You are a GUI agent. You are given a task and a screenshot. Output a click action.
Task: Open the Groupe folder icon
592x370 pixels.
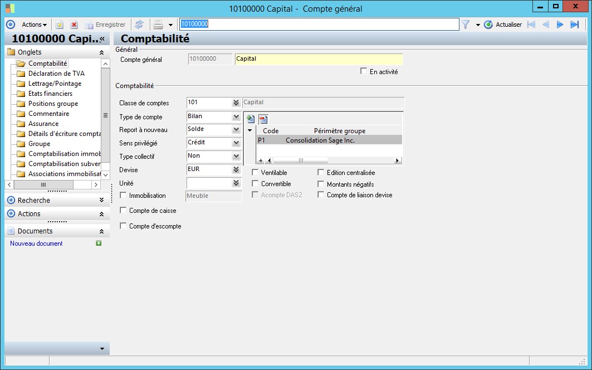tap(21, 144)
